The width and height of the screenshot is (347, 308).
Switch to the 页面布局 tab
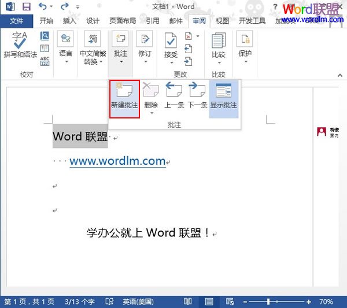[x=123, y=21]
